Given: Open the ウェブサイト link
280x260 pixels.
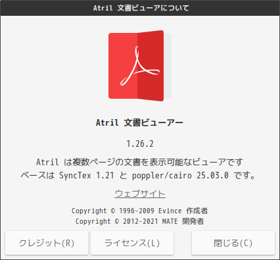Looking at the screenshot, I should 140,194.
